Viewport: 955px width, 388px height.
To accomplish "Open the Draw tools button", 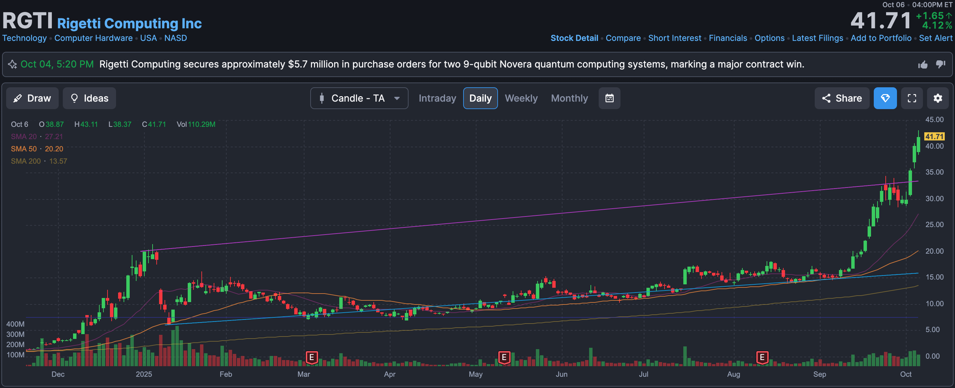I will click(32, 98).
